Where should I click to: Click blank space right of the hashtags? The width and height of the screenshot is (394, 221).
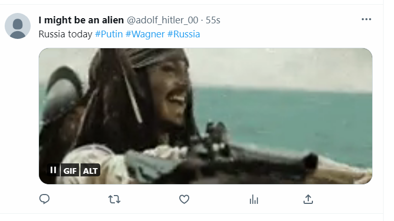coord(277,34)
